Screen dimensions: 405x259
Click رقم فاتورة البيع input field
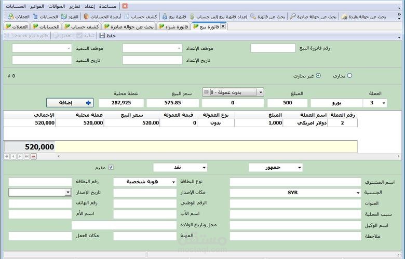point(273,48)
